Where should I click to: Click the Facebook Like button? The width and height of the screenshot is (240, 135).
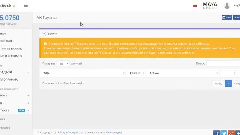[x=227, y=17]
